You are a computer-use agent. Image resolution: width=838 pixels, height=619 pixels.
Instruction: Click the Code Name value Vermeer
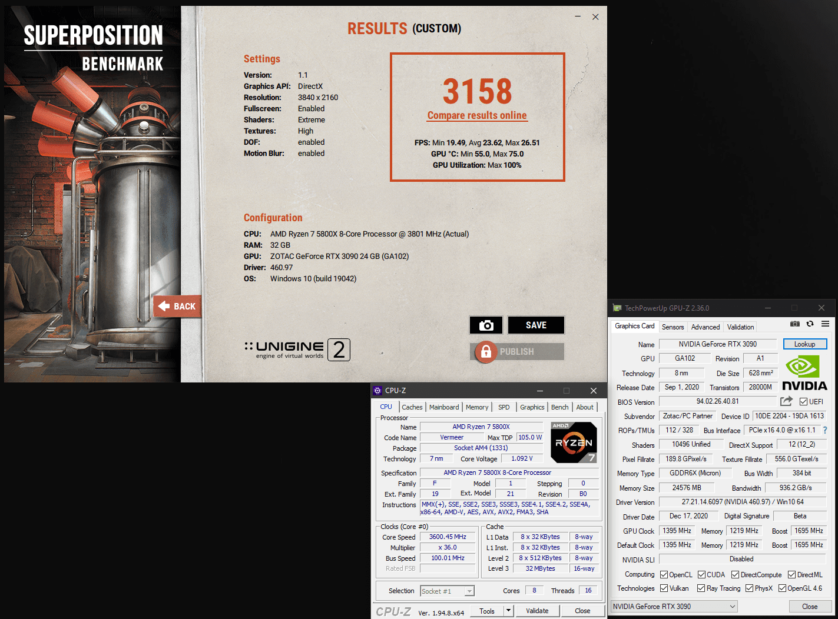[452, 437]
